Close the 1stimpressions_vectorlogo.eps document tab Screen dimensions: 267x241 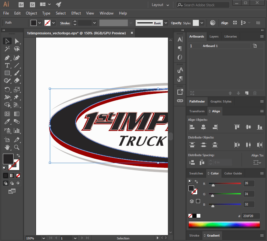point(132,33)
